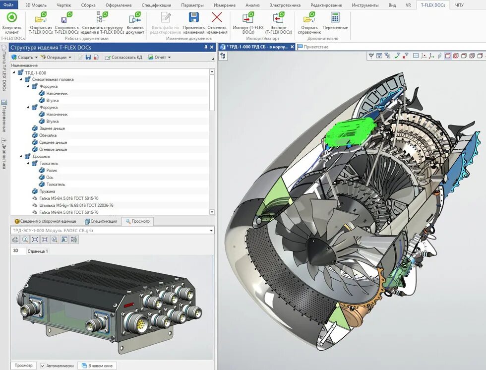Click Сохранить структуру изделия ribbon icon
Screen dimensions: 486x370
(102, 23)
